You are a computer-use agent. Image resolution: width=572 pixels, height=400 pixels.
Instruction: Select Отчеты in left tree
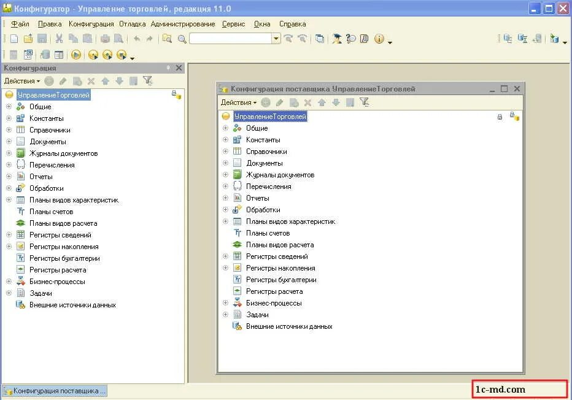pyautogui.click(x=41, y=177)
